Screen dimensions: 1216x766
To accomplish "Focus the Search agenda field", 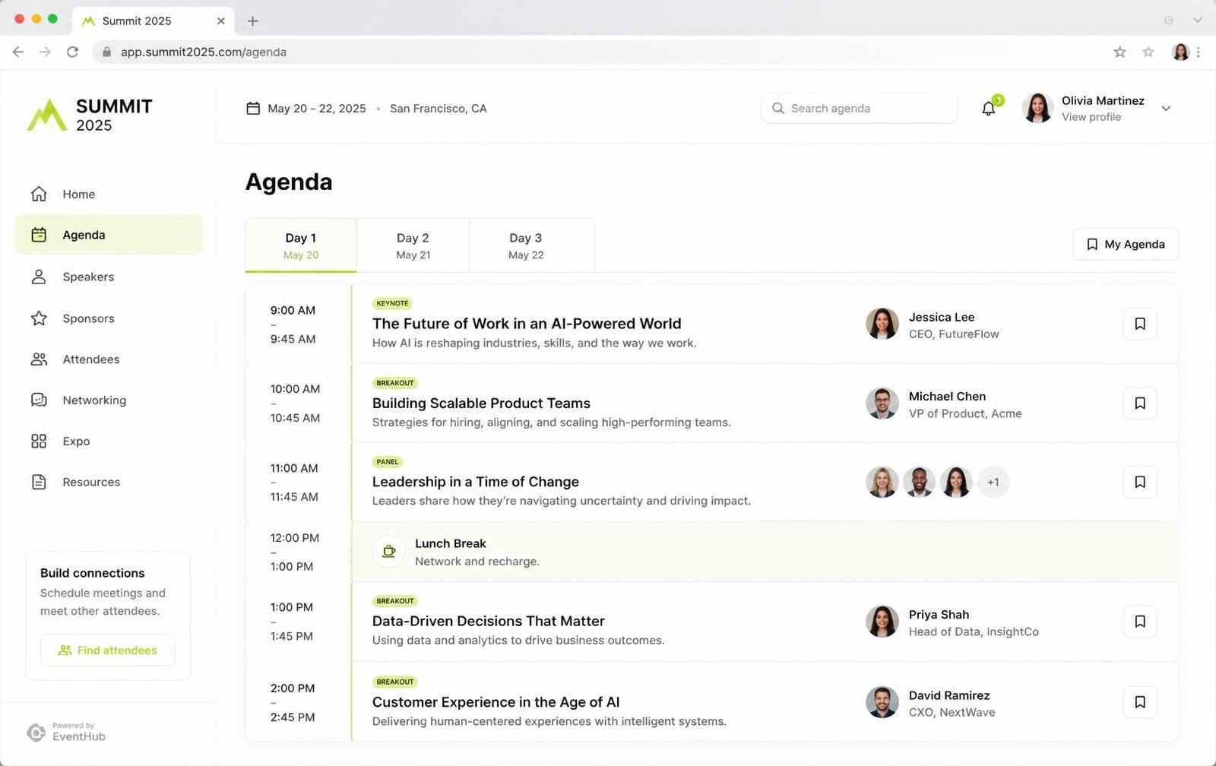I will 859,108.
